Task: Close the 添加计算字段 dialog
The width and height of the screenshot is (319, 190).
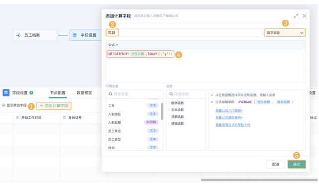Action: pos(305,16)
